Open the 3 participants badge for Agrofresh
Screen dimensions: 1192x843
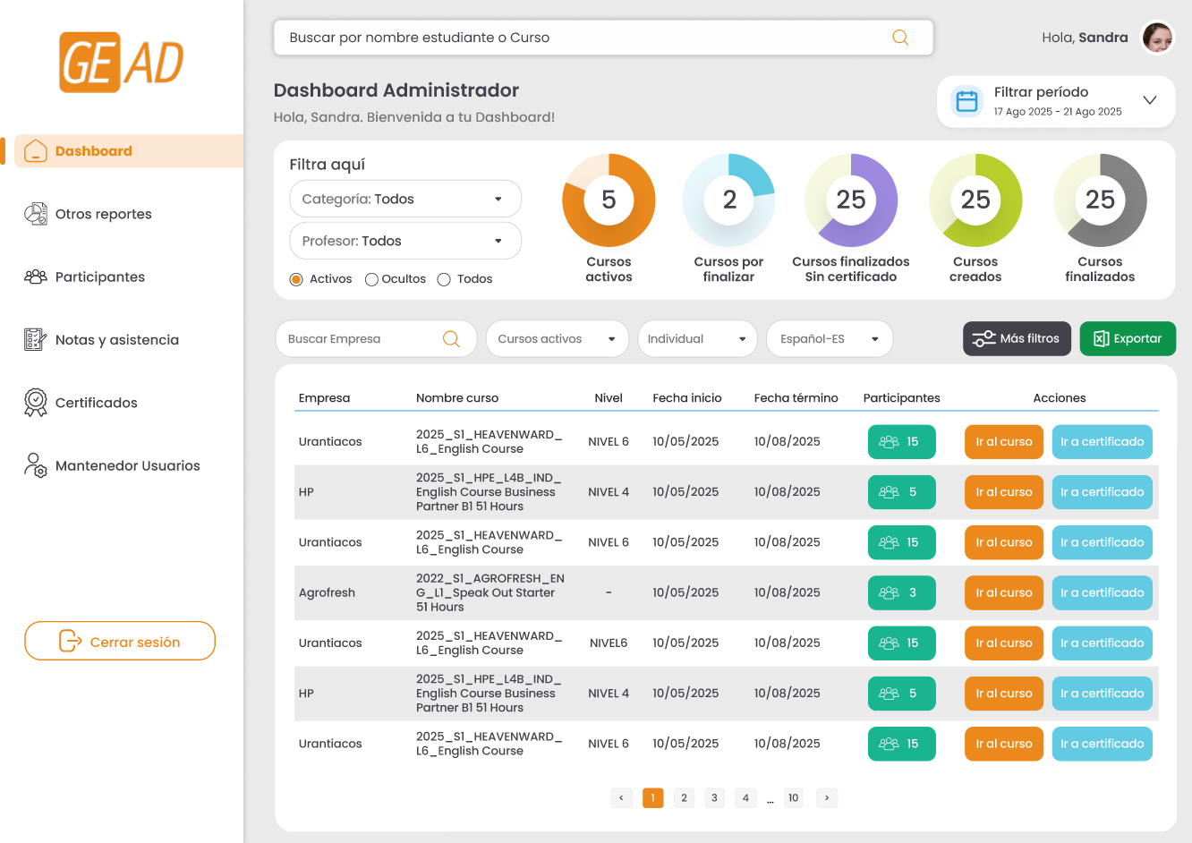pyautogui.click(x=902, y=592)
